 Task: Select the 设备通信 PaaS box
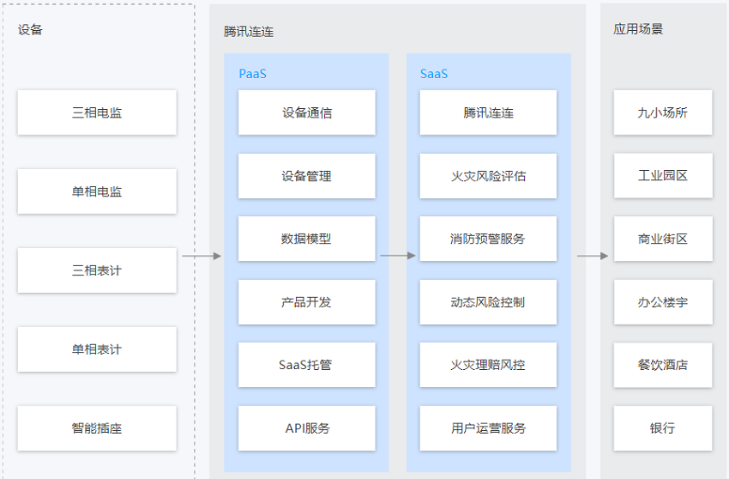tap(307, 112)
